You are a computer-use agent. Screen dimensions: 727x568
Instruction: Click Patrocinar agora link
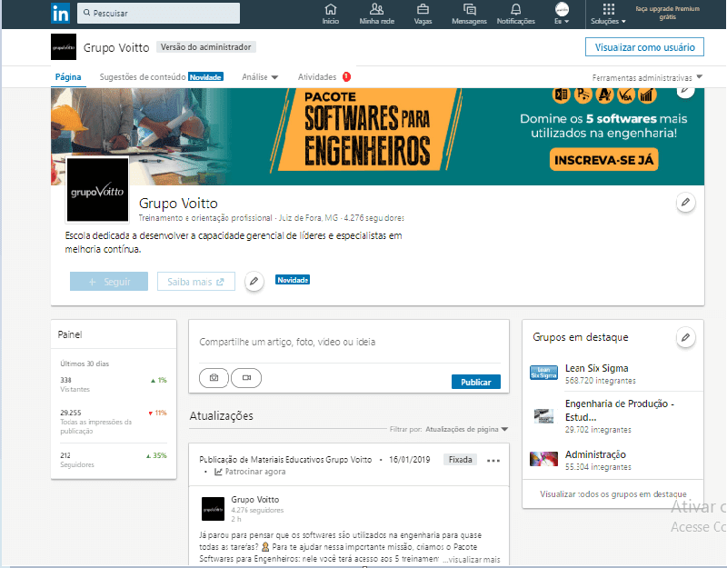pyautogui.click(x=250, y=472)
